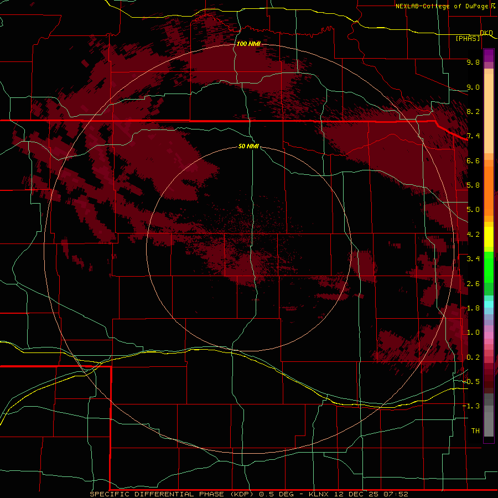The width and height of the screenshot is (498, 498).
Task: Click the orange segment of the color bar
Action: point(489,190)
